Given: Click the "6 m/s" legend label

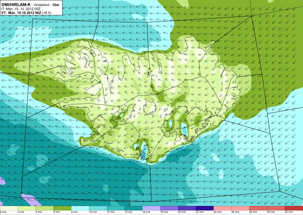Looking at the screenshot, I should (57, 212).
